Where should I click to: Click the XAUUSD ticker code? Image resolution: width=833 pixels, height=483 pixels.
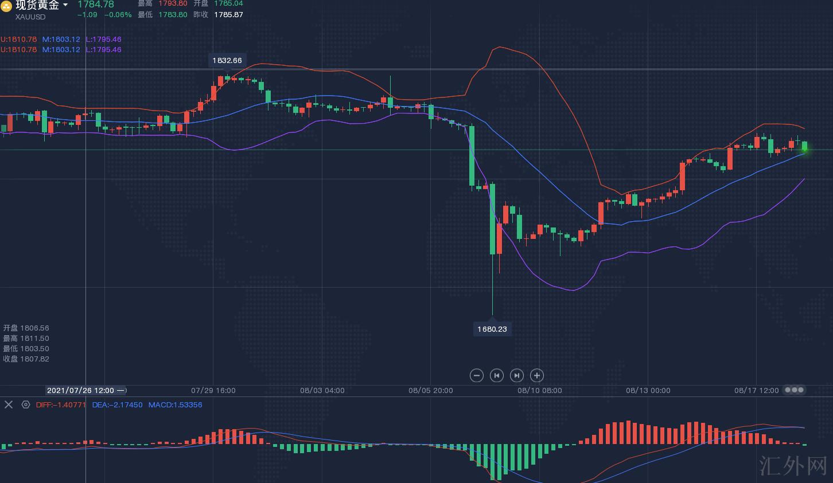coord(30,17)
